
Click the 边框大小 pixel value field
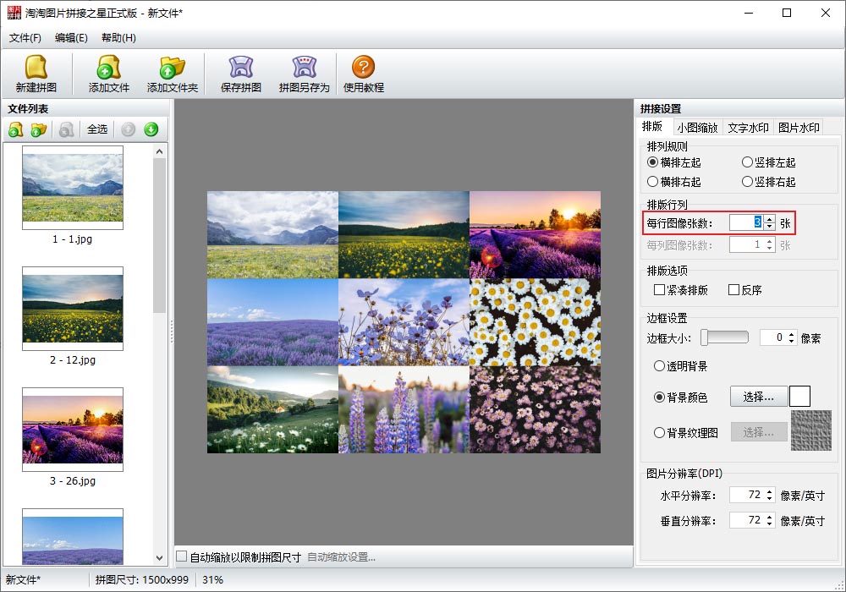point(772,338)
